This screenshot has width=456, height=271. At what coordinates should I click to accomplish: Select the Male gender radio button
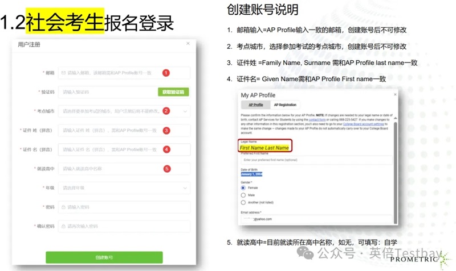(x=244, y=194)
